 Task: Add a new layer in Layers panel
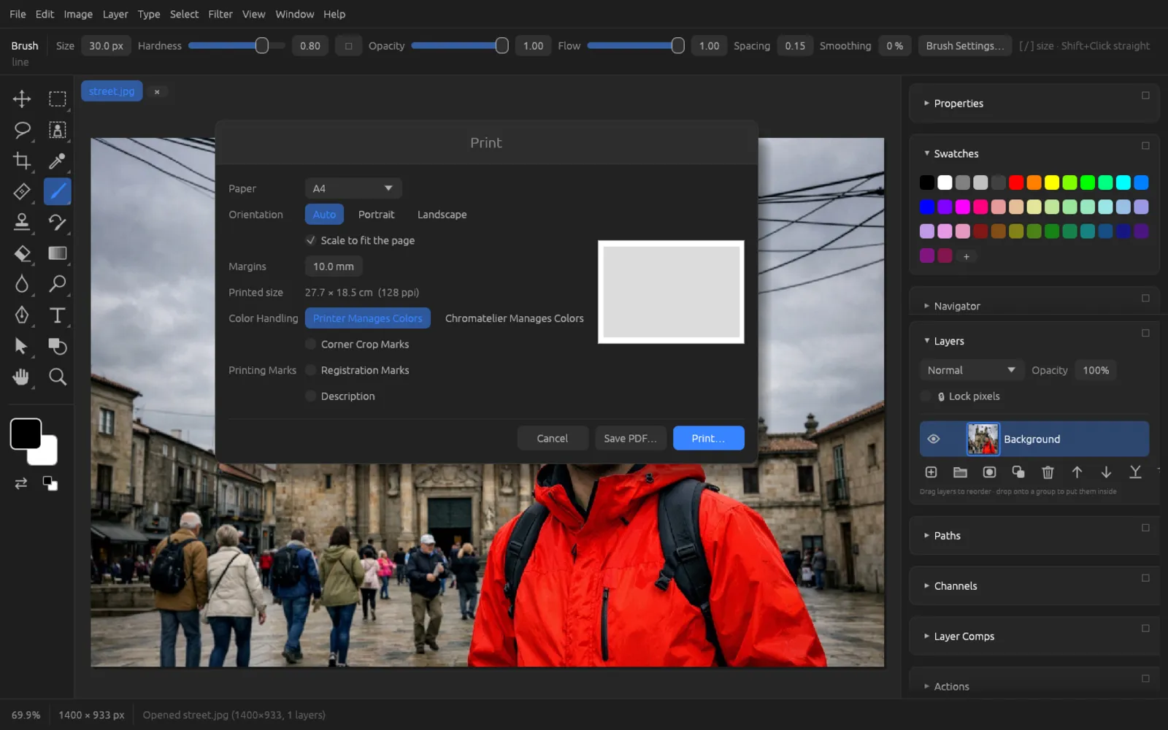(931, 472)
